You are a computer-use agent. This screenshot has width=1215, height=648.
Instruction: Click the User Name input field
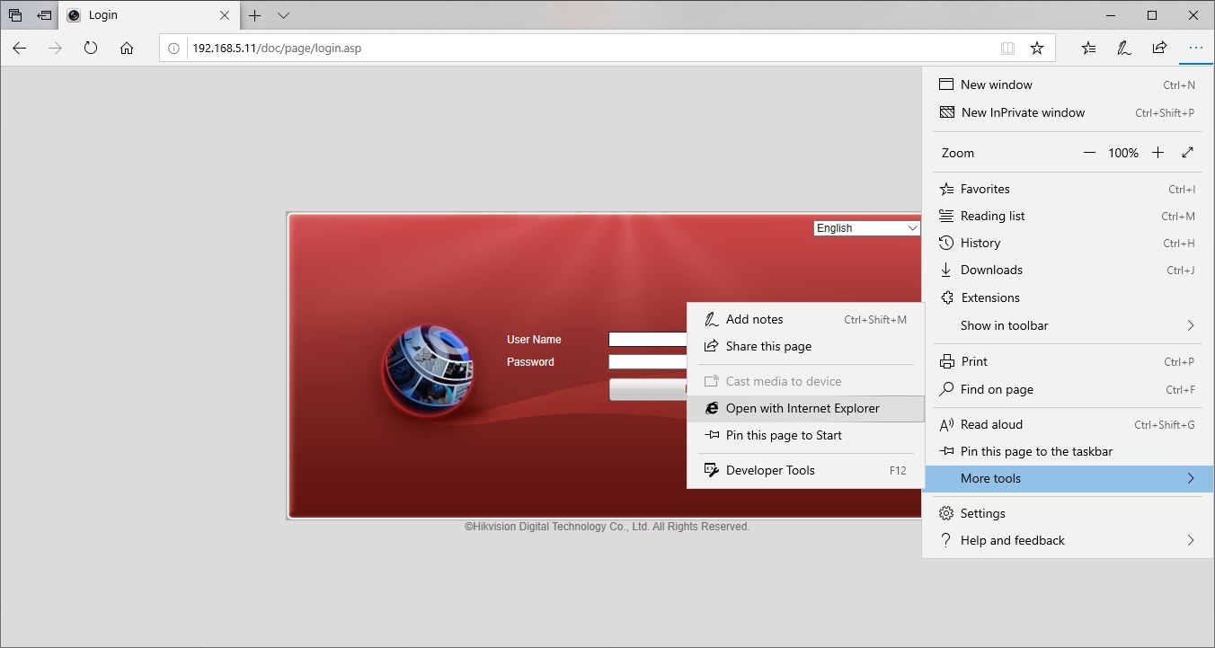[x=648, y=340]
